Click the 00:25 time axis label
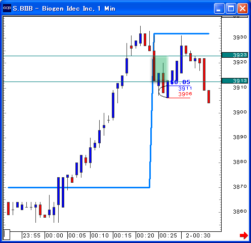Viewport: 251px width, 243px height. (x=168, y=235)
